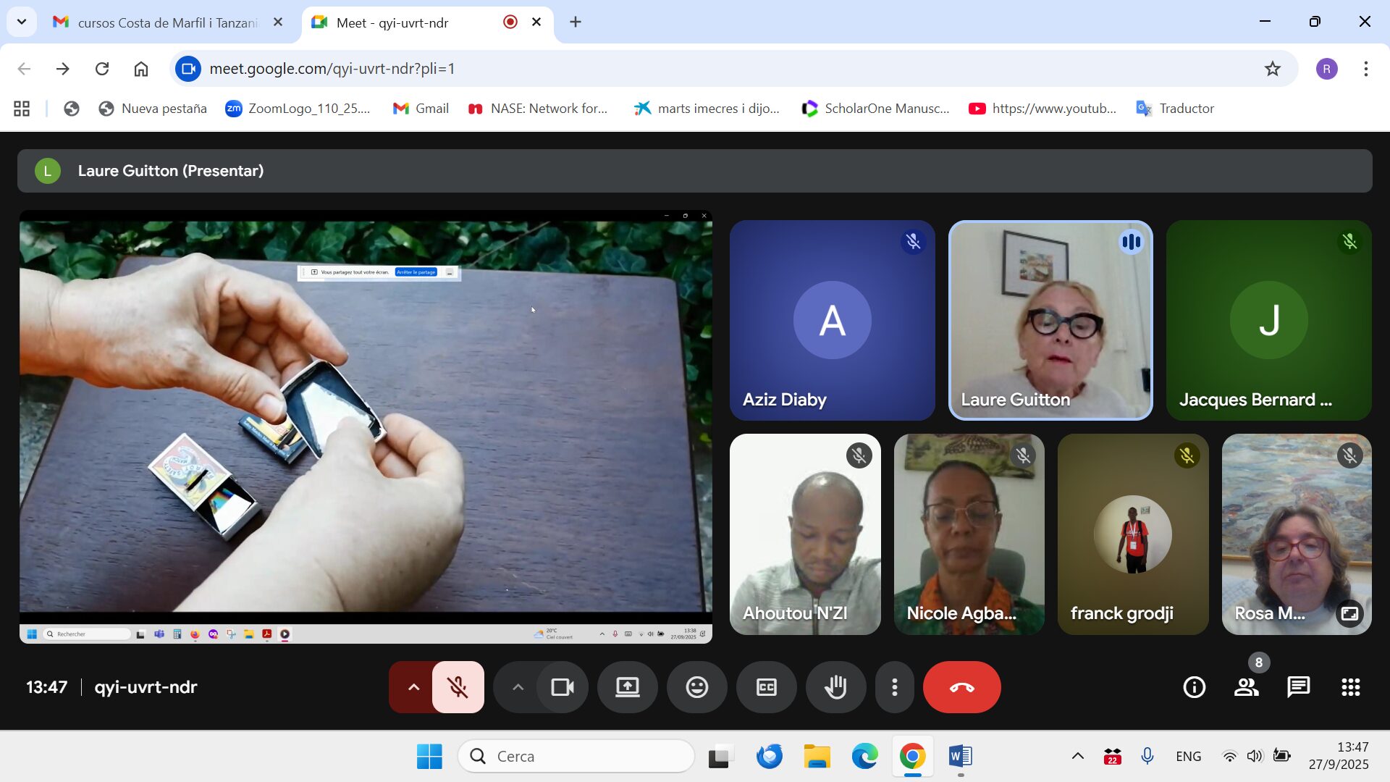Expand audio settings chevron beside microphone
The height and width of the screenshot is (782, 1390).
[x=413, y=687]
